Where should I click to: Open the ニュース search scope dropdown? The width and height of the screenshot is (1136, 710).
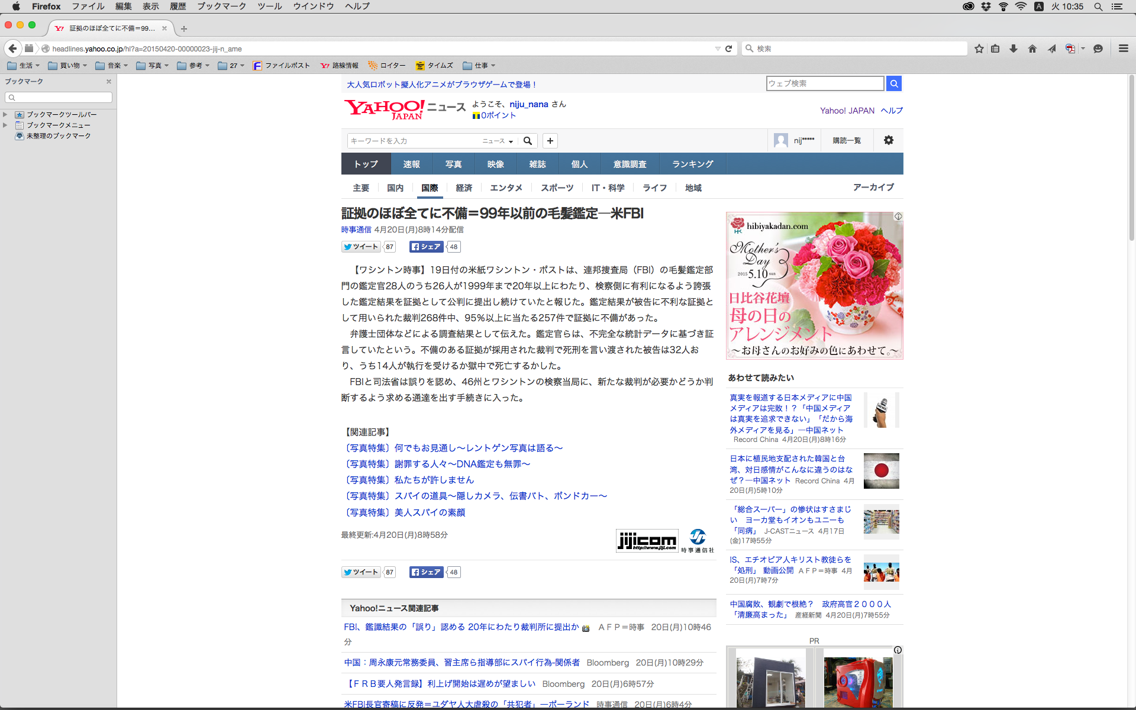pos(498,141)
